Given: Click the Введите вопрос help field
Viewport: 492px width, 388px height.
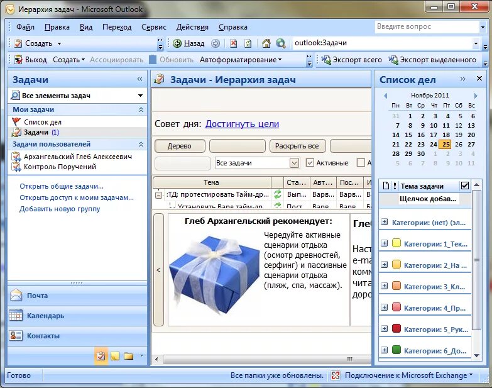Looking at the screenshot, I should pyautogui.click(x=427, y=26).
